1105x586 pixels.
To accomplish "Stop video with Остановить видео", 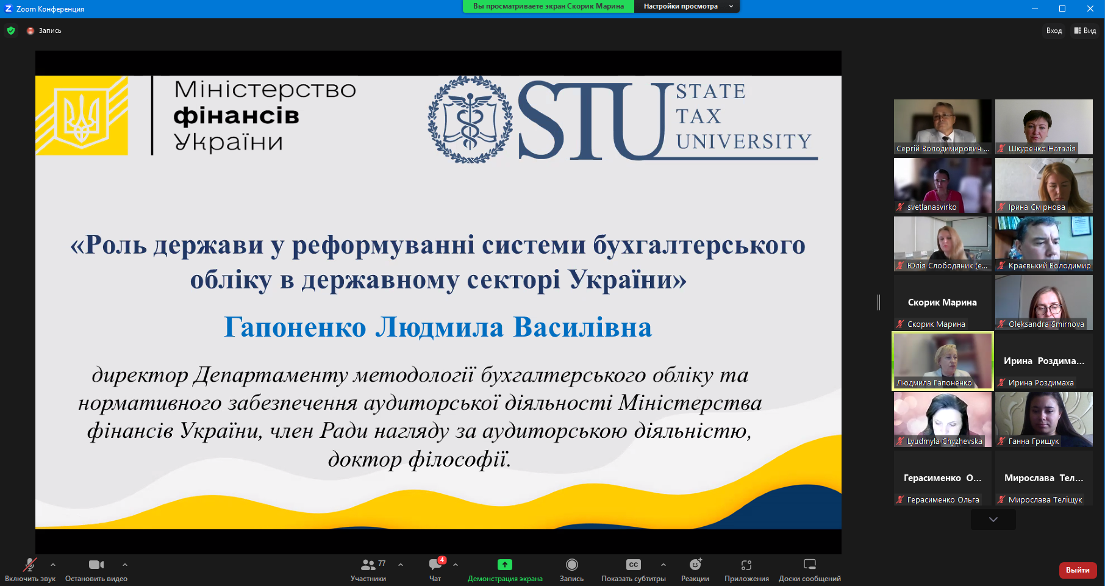I will (x=96, y=570).
